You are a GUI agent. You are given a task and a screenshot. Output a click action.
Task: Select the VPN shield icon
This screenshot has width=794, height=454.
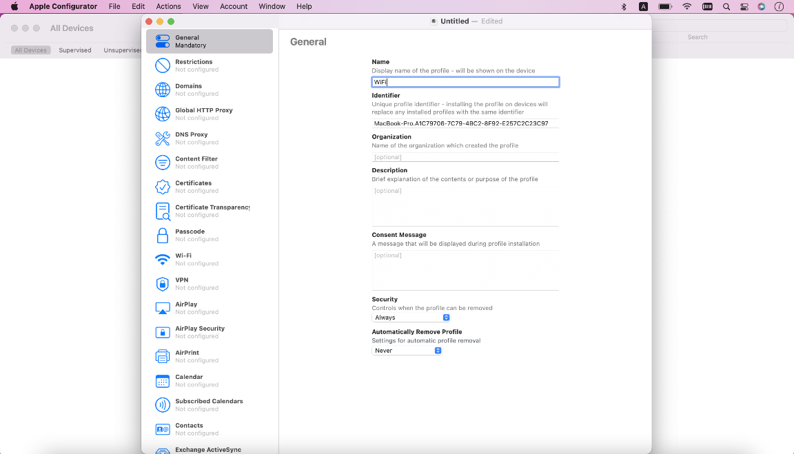pos(163,284)
